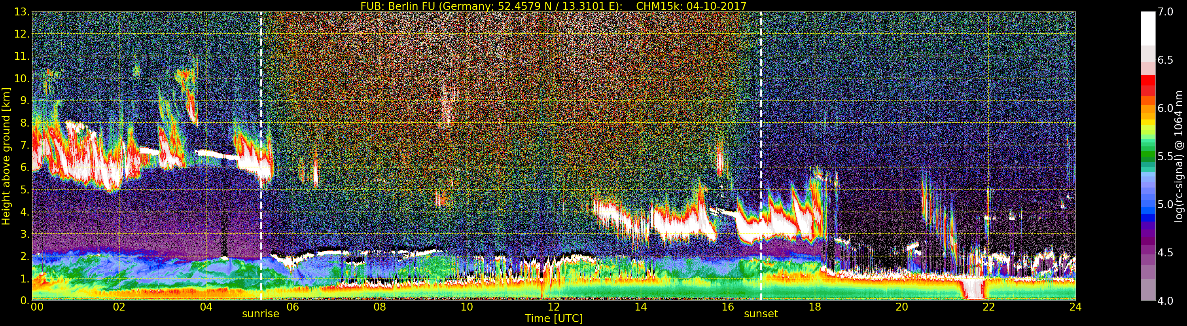Select the 'CHM15k: 04-10-2017' title text
The width and height of the screenshot is (1187, 326).
click(691, 6)
